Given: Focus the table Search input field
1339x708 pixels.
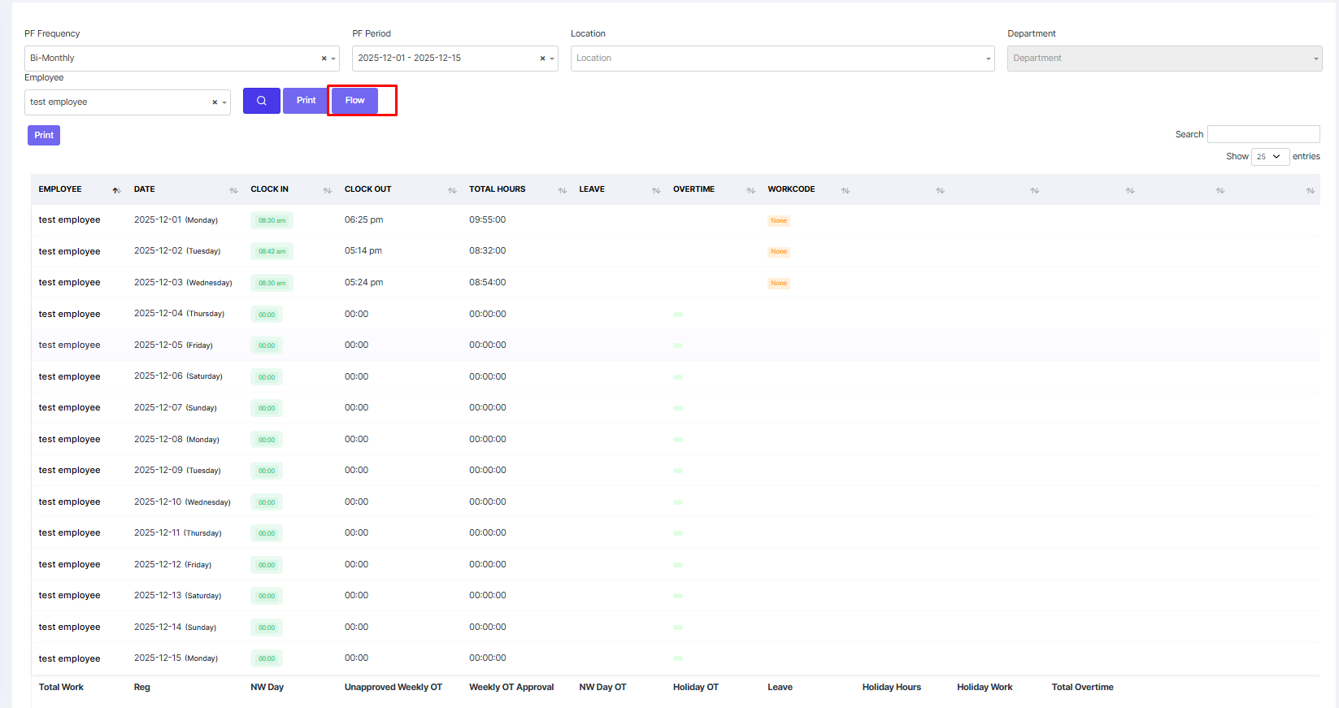Looking at the screenshot, I should tap(1263, 134).
